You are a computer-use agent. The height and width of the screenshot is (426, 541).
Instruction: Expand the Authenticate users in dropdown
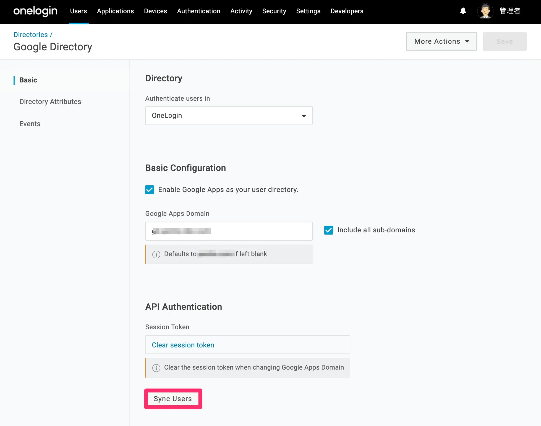[229, 116]
